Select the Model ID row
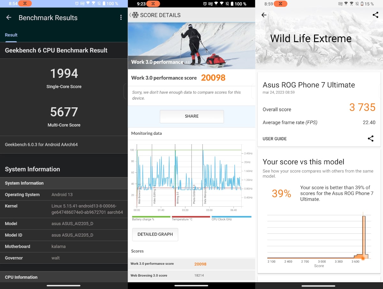Screen dimensions: 383x289 [64, 235]
